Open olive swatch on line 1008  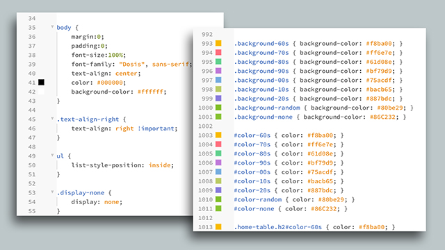click(218, 181)
